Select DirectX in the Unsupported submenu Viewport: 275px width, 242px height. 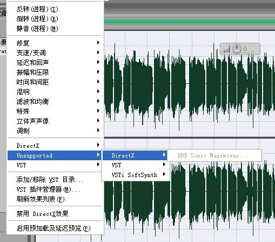pyautogui.click(x=135, y=155)
